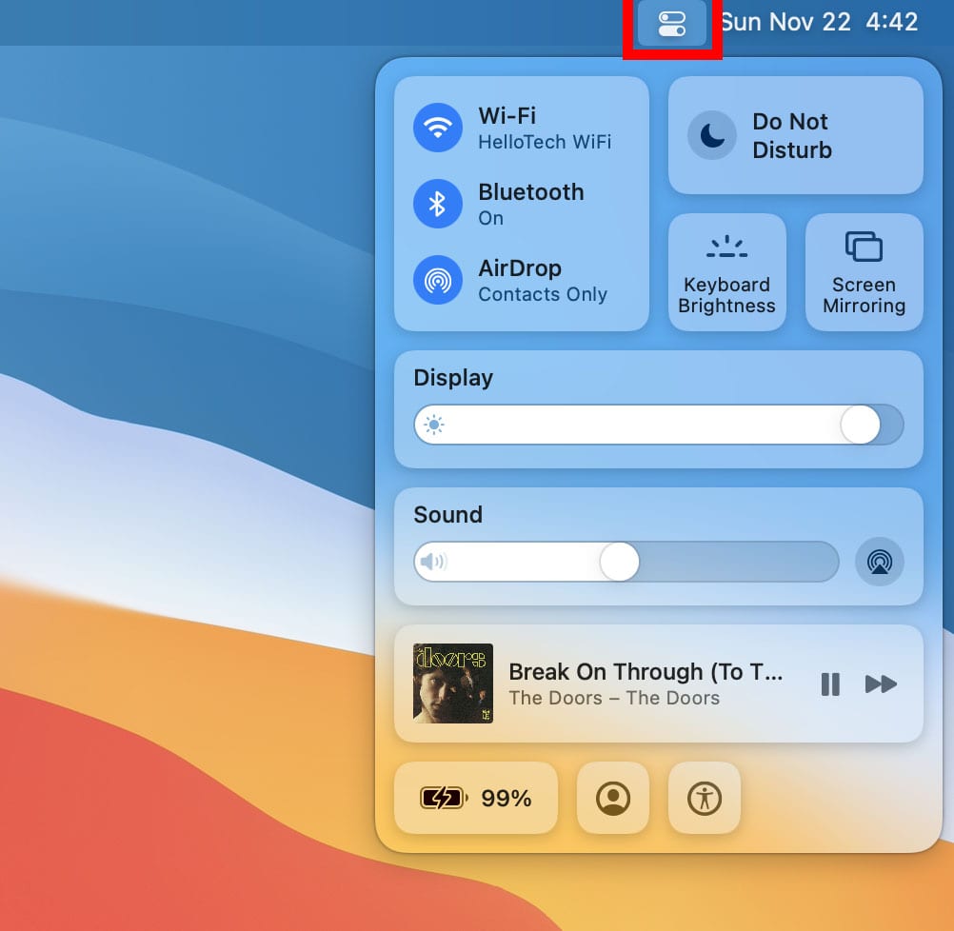Screen dimensions: 954x931
Task: Open Accessibility Shortcuts icon
Action: [705, 798]
